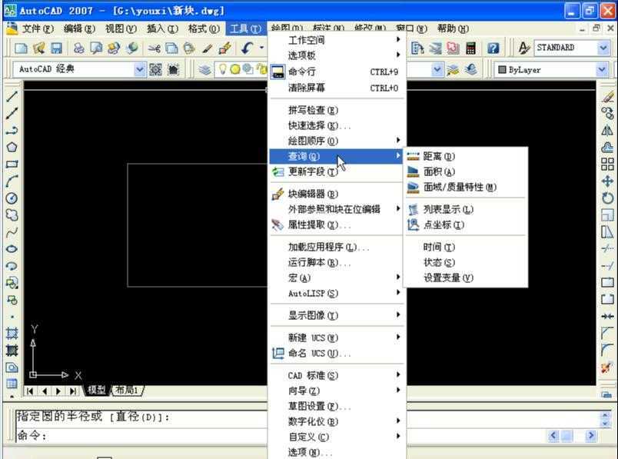This screenshot has height=459, width=618.
Task: Switch to the 布局1 tab
Action: click(x=127, y=391)
